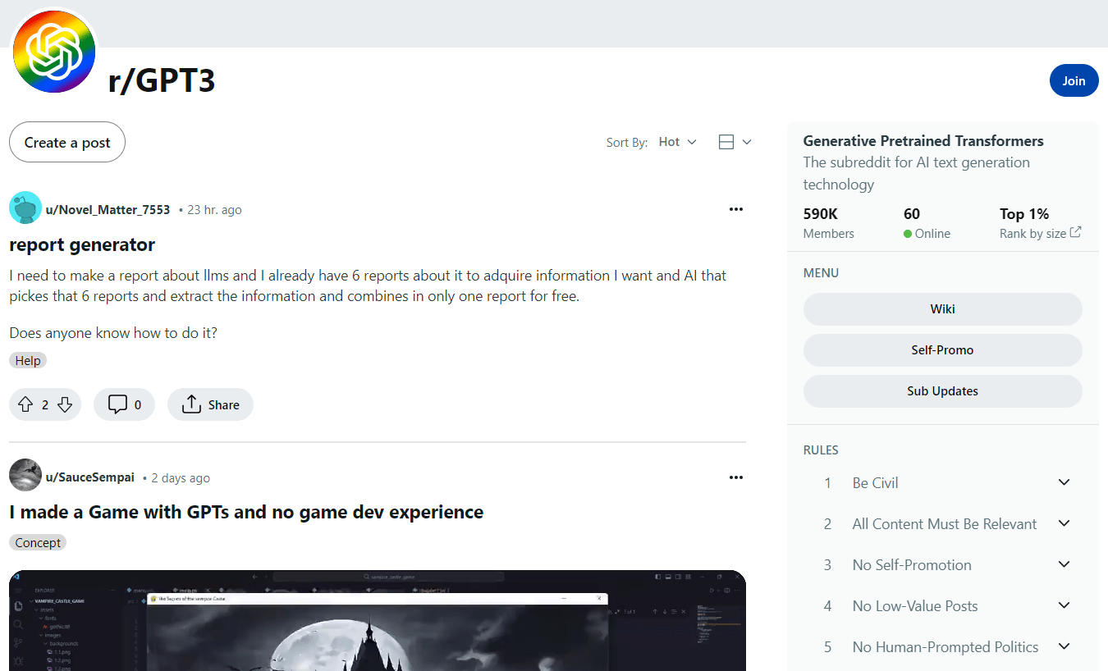Screen dimensions: 1108x671
Task: Open options menu for Novel_Matter_7553's post
Action: pyautogui.click(x=736, y=209)
